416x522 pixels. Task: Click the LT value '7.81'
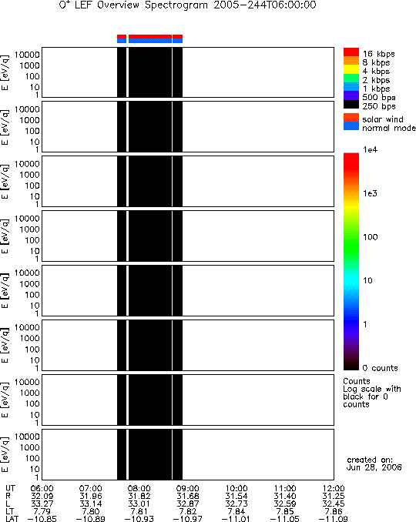(139, 511)
